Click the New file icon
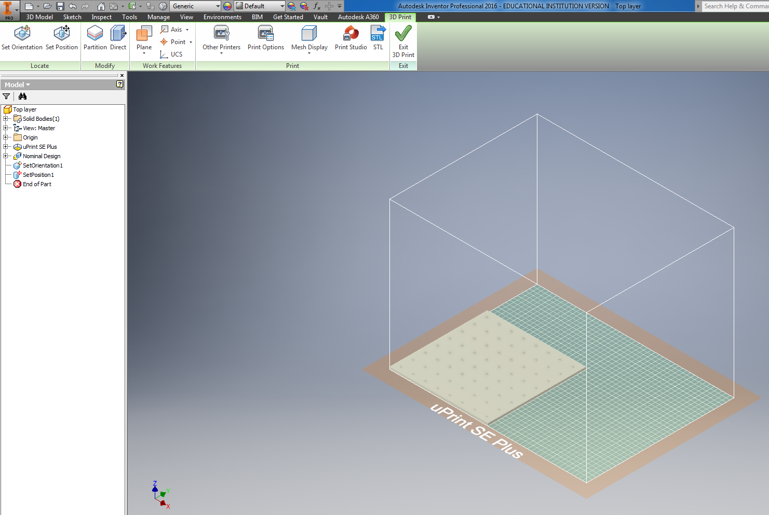Image resolution: width=769 pixels, height=515 pixels. pos(29,6)
